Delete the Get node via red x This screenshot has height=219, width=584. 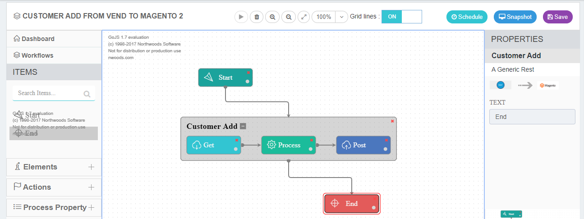point(236,140)
